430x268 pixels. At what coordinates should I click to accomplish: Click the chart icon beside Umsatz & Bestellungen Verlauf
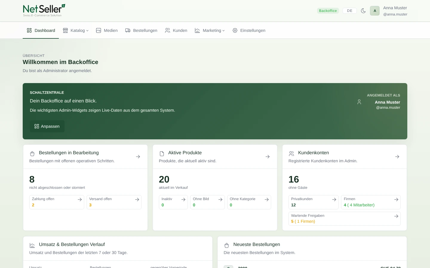32,245
